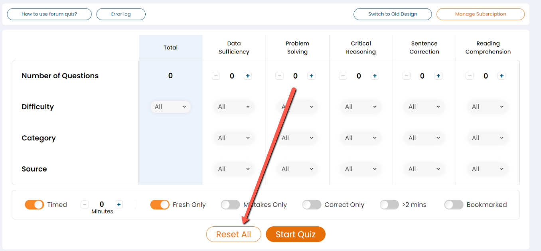Decrease Data Sufficiency question count with minus
The width and height of the screenshot is (541, 251).
(x=216, y=76)
